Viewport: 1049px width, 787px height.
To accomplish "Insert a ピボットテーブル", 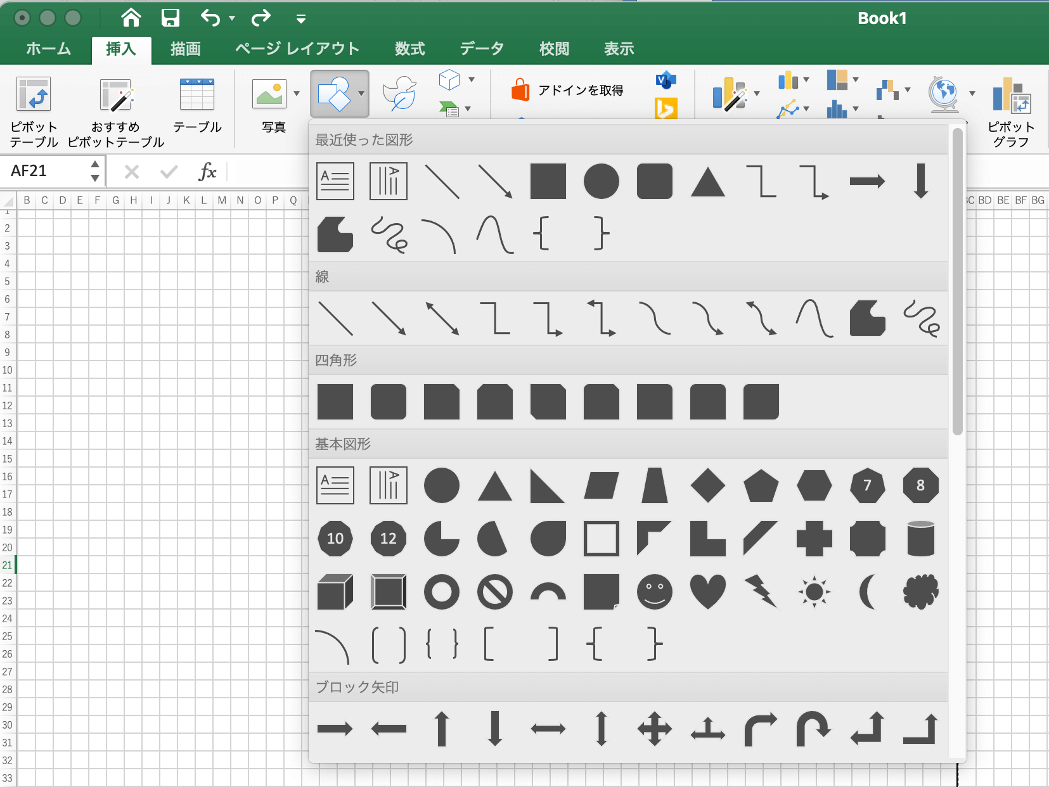I will [x=34, y=113].
